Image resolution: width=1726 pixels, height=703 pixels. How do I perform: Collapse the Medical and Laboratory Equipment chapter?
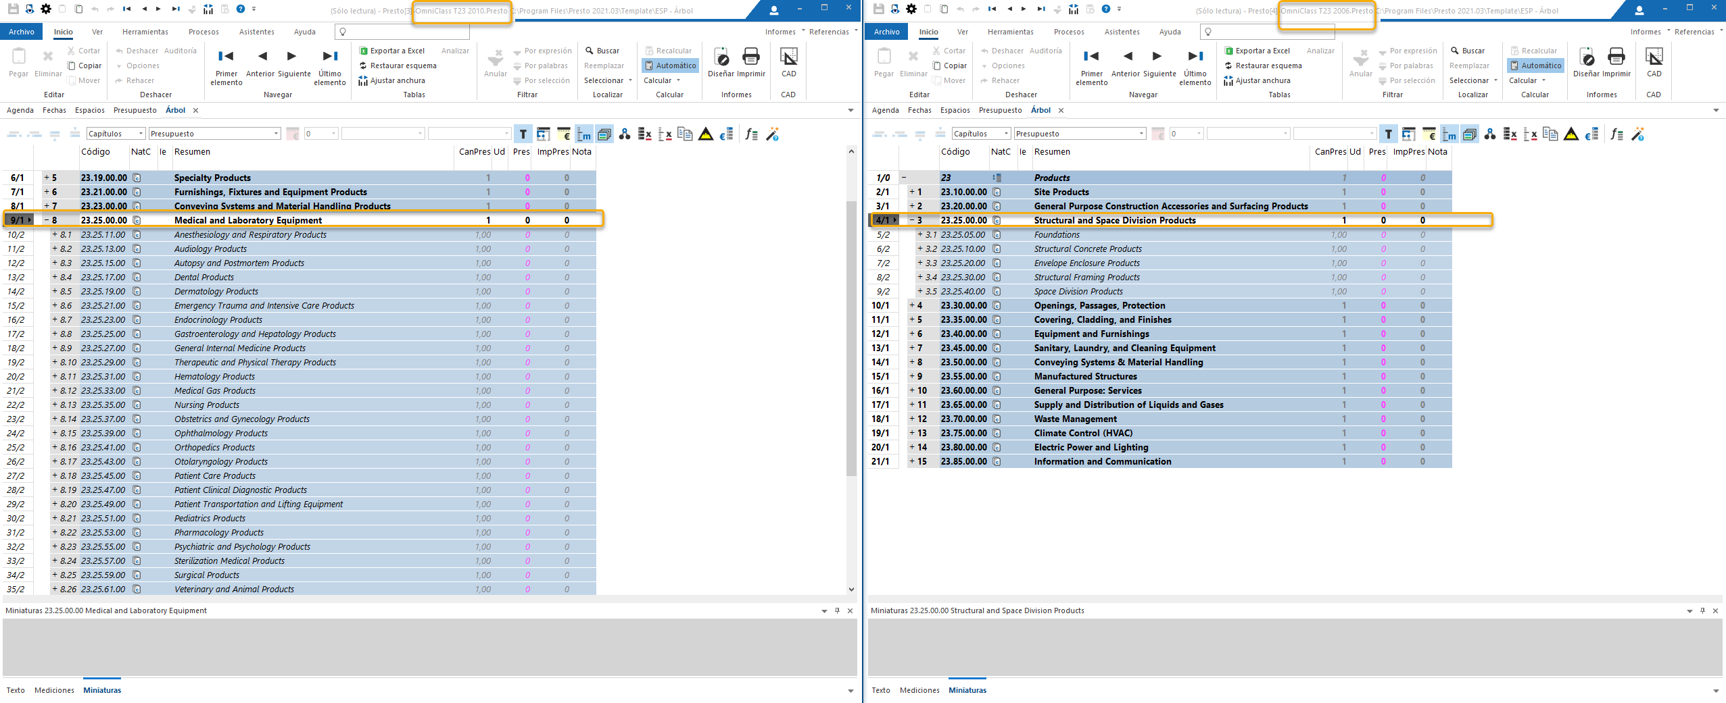click(45, 219)
